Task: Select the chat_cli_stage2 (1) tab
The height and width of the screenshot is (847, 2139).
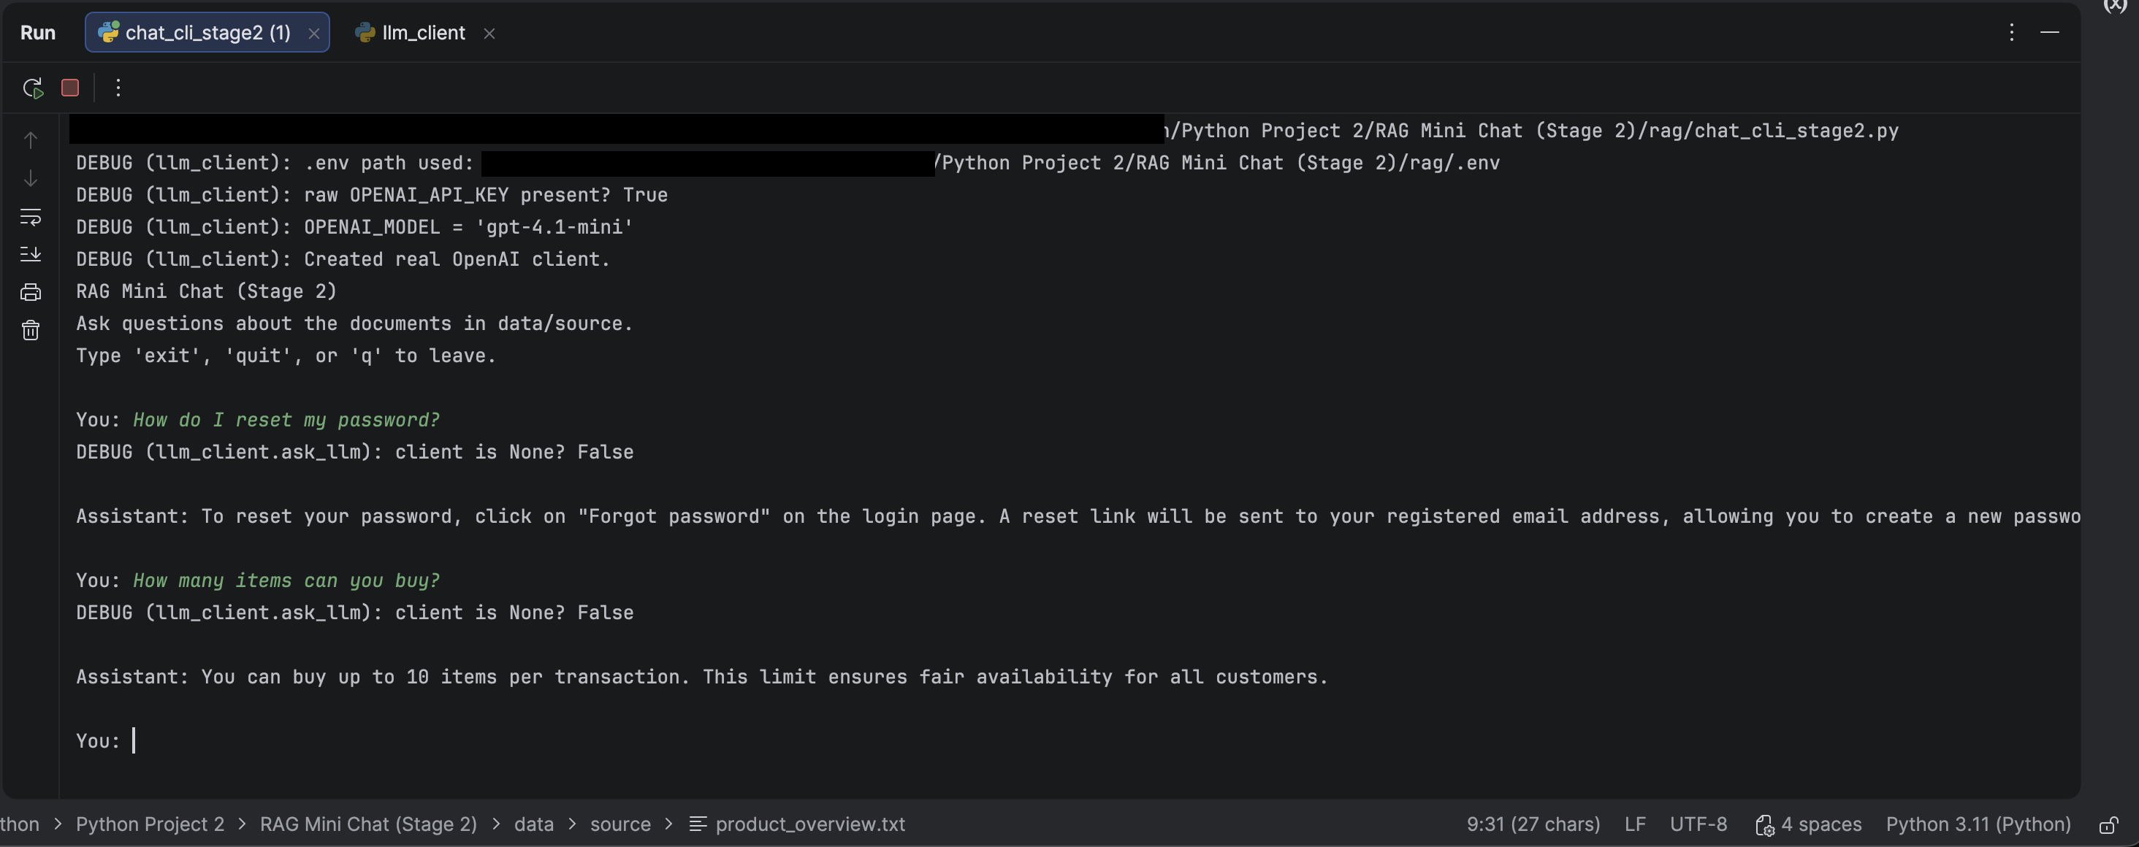Action: pos(207,33)
